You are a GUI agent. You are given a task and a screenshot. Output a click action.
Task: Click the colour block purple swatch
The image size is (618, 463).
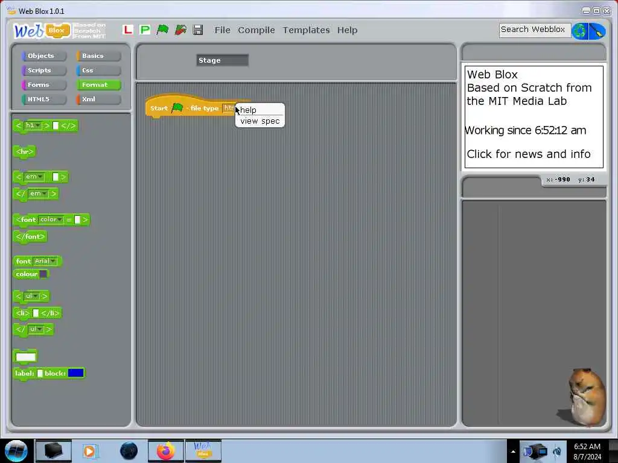click(x=43, y=274)
